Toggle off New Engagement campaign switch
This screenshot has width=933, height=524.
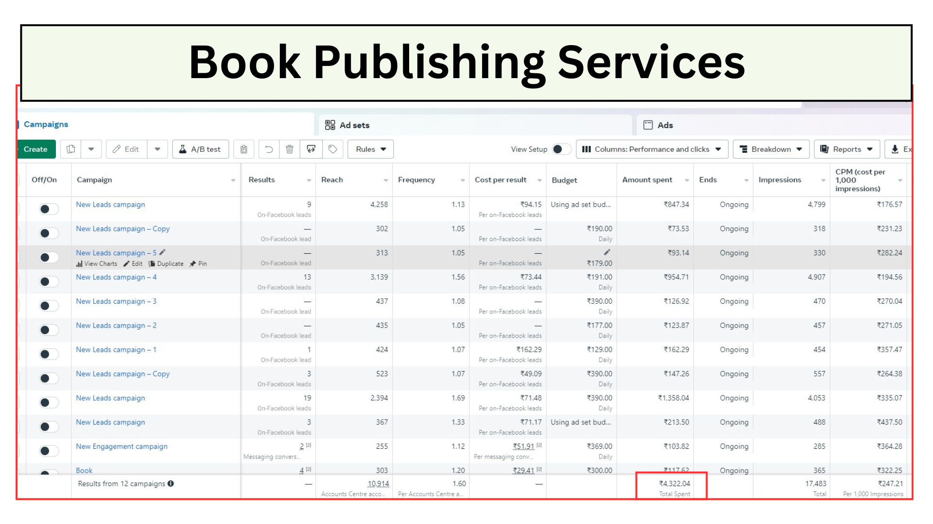49,451
